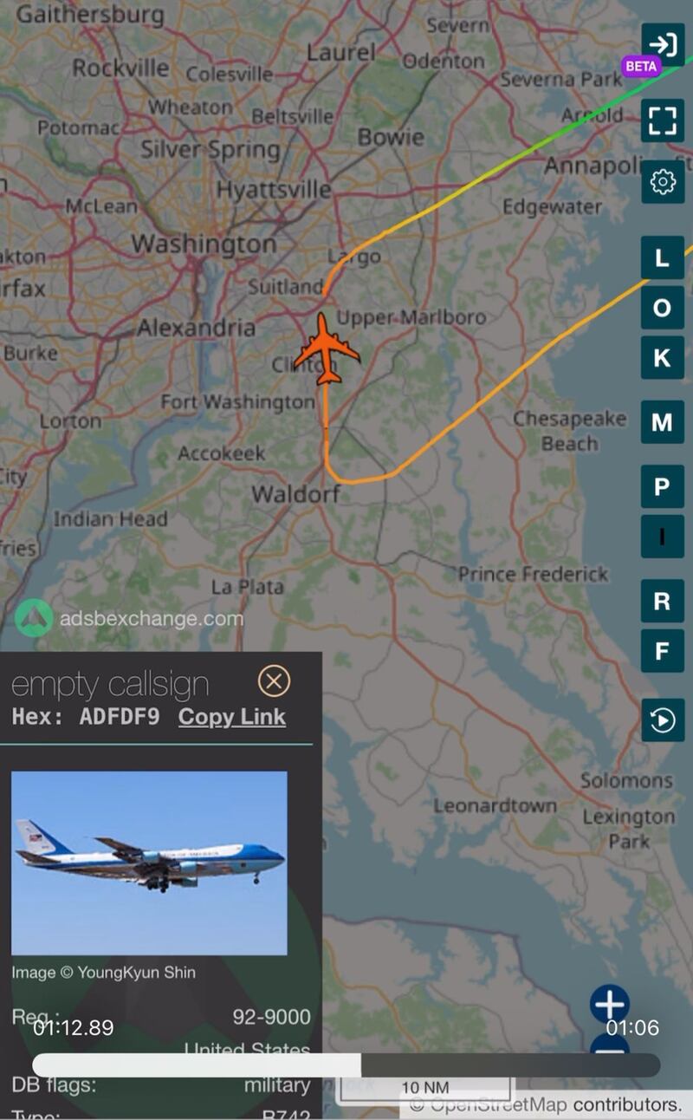Toggle the K map button
The image size is (693, 1120).
click(663, 358)
